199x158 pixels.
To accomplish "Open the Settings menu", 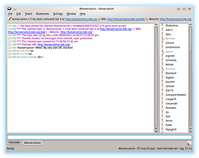I will [58, 14].
